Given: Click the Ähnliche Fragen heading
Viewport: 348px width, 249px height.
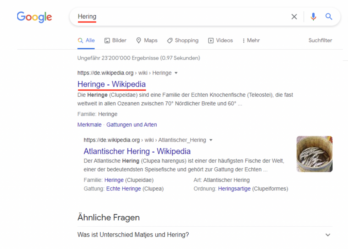Looking at the screenshot, I should 108,217.
